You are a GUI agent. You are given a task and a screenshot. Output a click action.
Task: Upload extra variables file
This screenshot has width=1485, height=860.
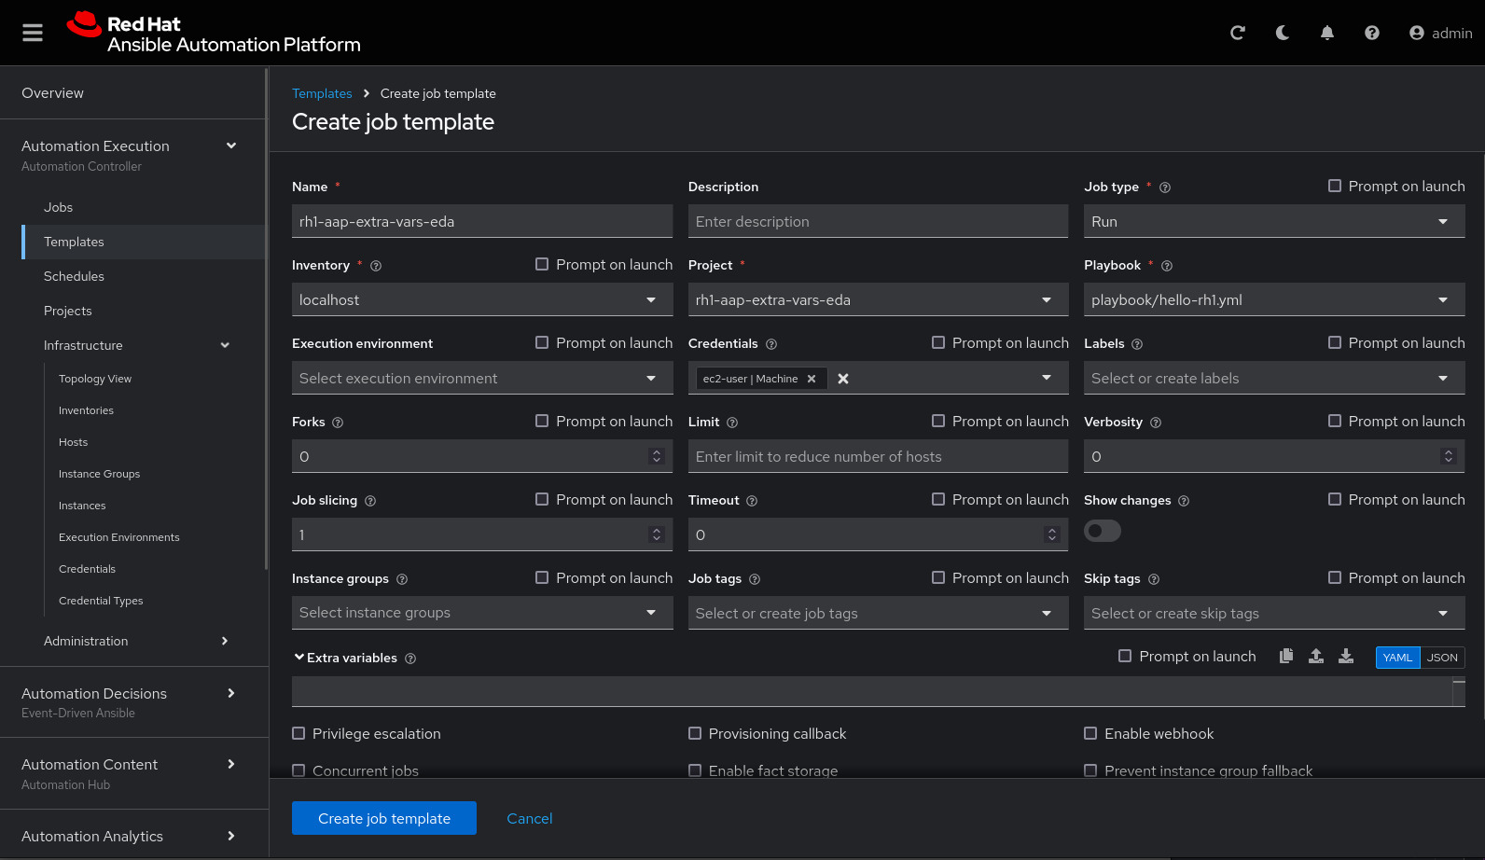pyautogui.click(x=1316, y=656)
